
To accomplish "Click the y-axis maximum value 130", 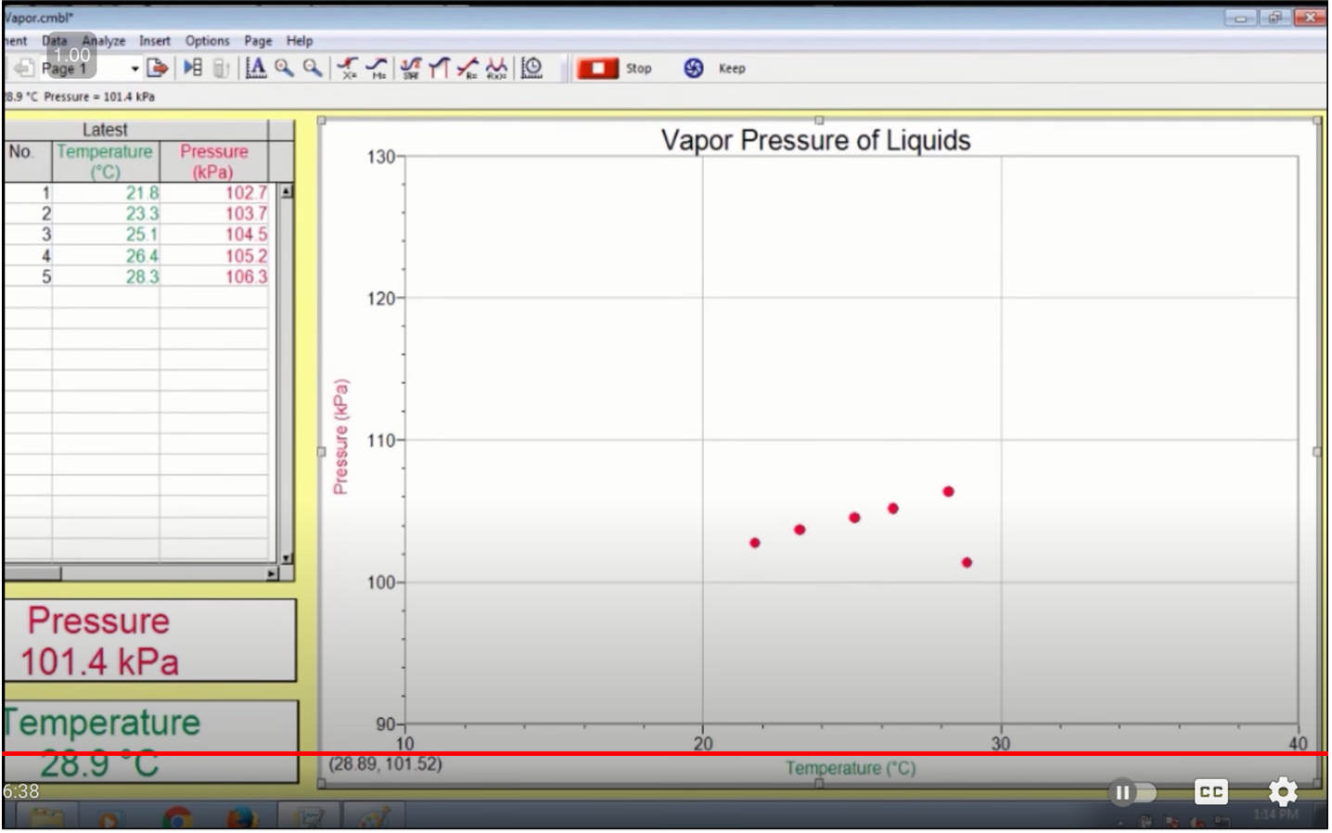I will (x=381, y=157).
